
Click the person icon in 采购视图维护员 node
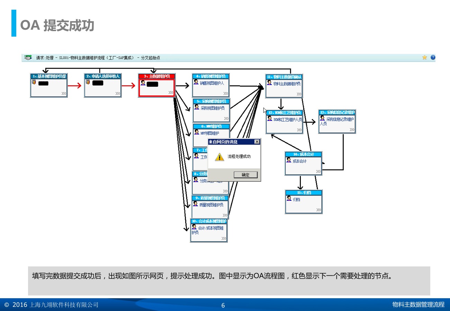point(196,107)
